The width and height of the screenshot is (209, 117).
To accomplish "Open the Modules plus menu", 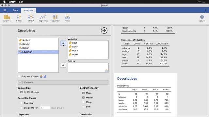I will click(x=202, y=18).
